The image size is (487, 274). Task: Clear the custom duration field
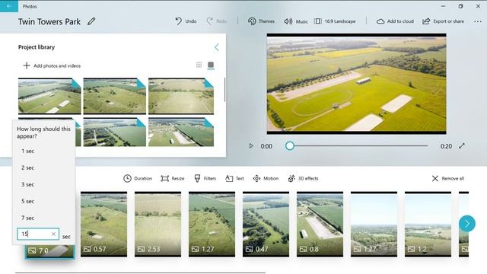click(x=53, y=234)
